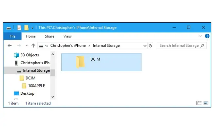The width and height of the screenshot is (213, 131).
Task: Select 3D Objects in navigation pane
Action: pos(29,55)
